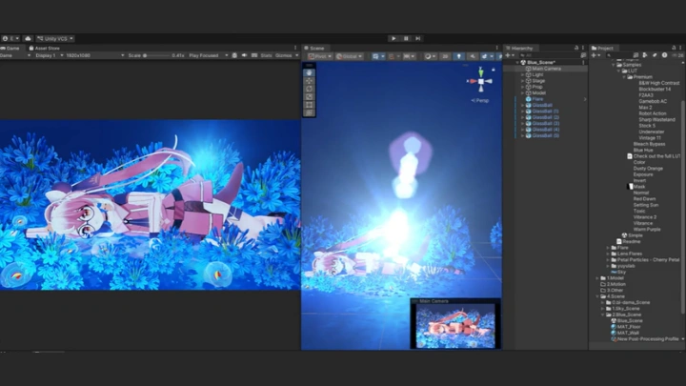Open the Global handle rotation dropdown
Screen dimensions: 686x386
click(349, 56)
